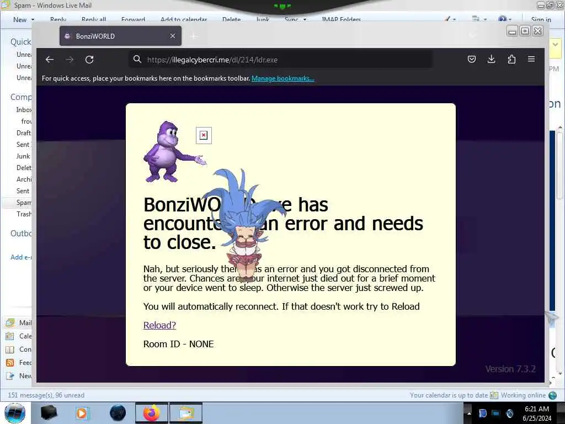Expand the New dropdown arrow in Live Mail

pyautogui.click(x=33, y=20)
